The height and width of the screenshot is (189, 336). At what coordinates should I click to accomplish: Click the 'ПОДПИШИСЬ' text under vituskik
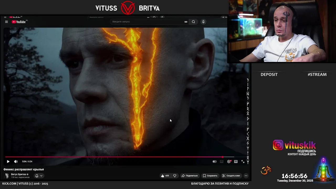[307, 151]
